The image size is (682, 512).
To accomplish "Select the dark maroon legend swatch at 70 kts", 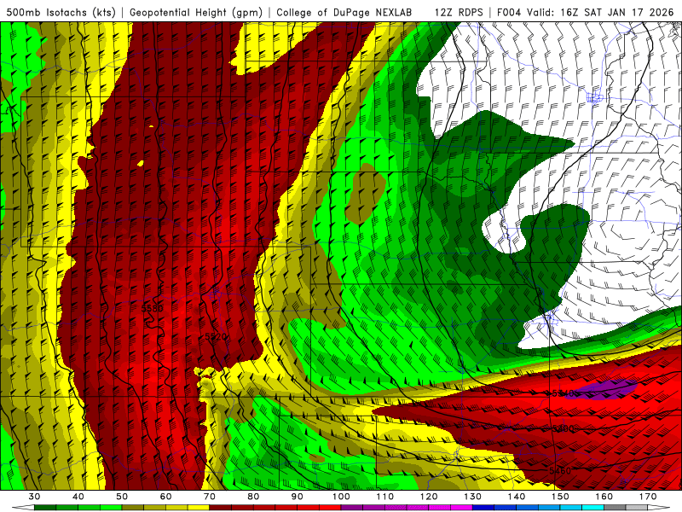I will pyautogui.click(x=220, y=508).
